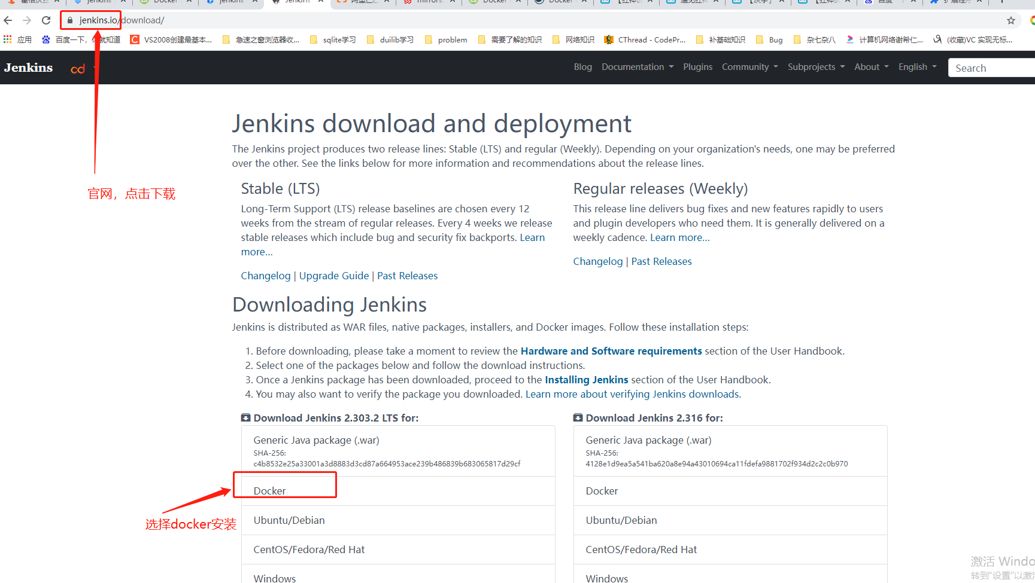The image size is (1035, 583).
Task: Select Docker under Jenkins 2.303.2 LTS
Action: 398,491
